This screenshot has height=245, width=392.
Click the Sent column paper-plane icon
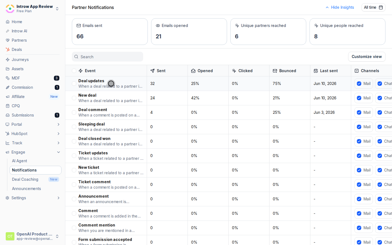click(152, 71)
